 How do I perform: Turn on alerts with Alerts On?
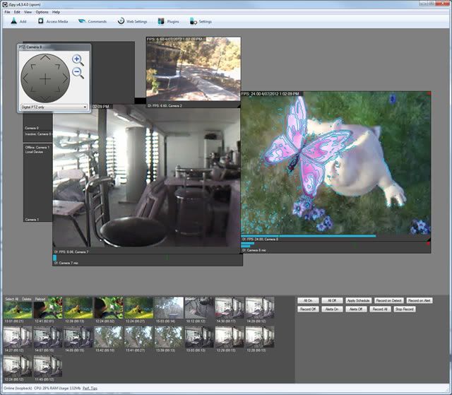click(332, 309)
